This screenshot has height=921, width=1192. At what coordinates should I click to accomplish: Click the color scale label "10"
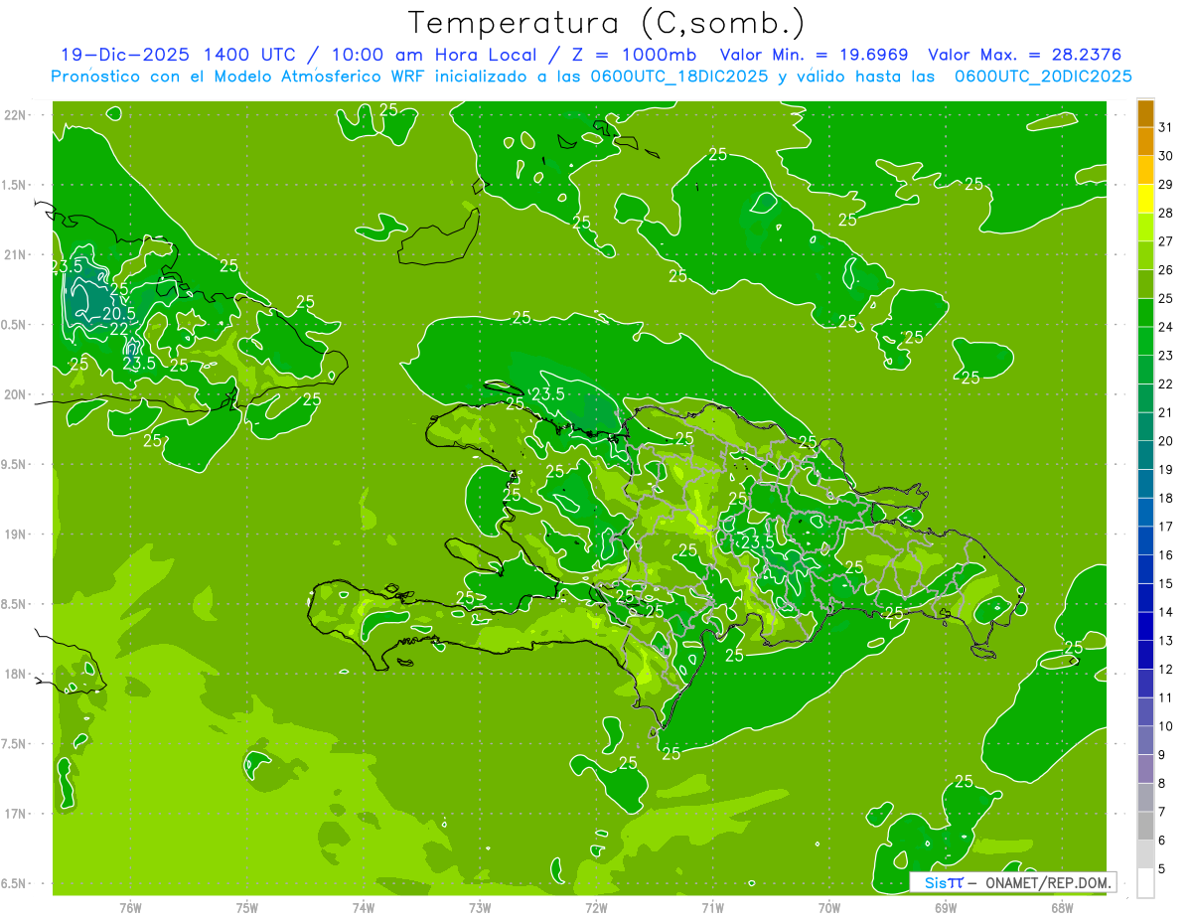(x=1166, y=726)
